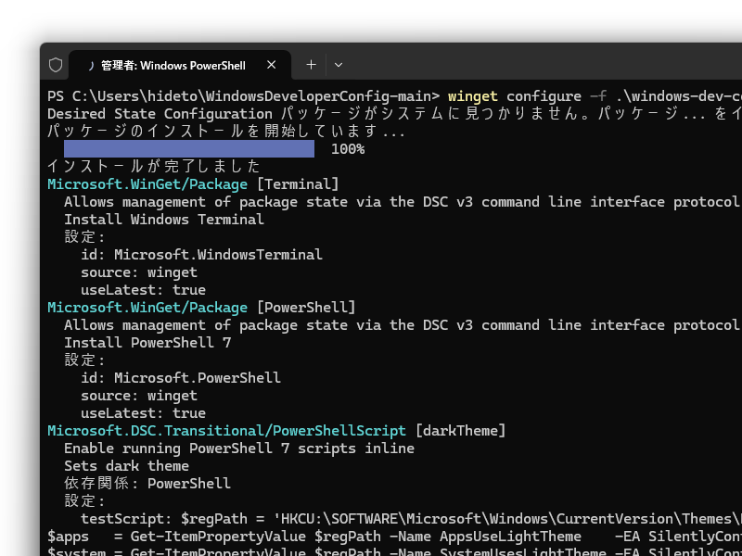Image resolution: width=742 pixels, height=556 pixels.
Task: Click 'source: winget' under Microsoft.WindowsTerminal
Action: click(x=139, y=272)
